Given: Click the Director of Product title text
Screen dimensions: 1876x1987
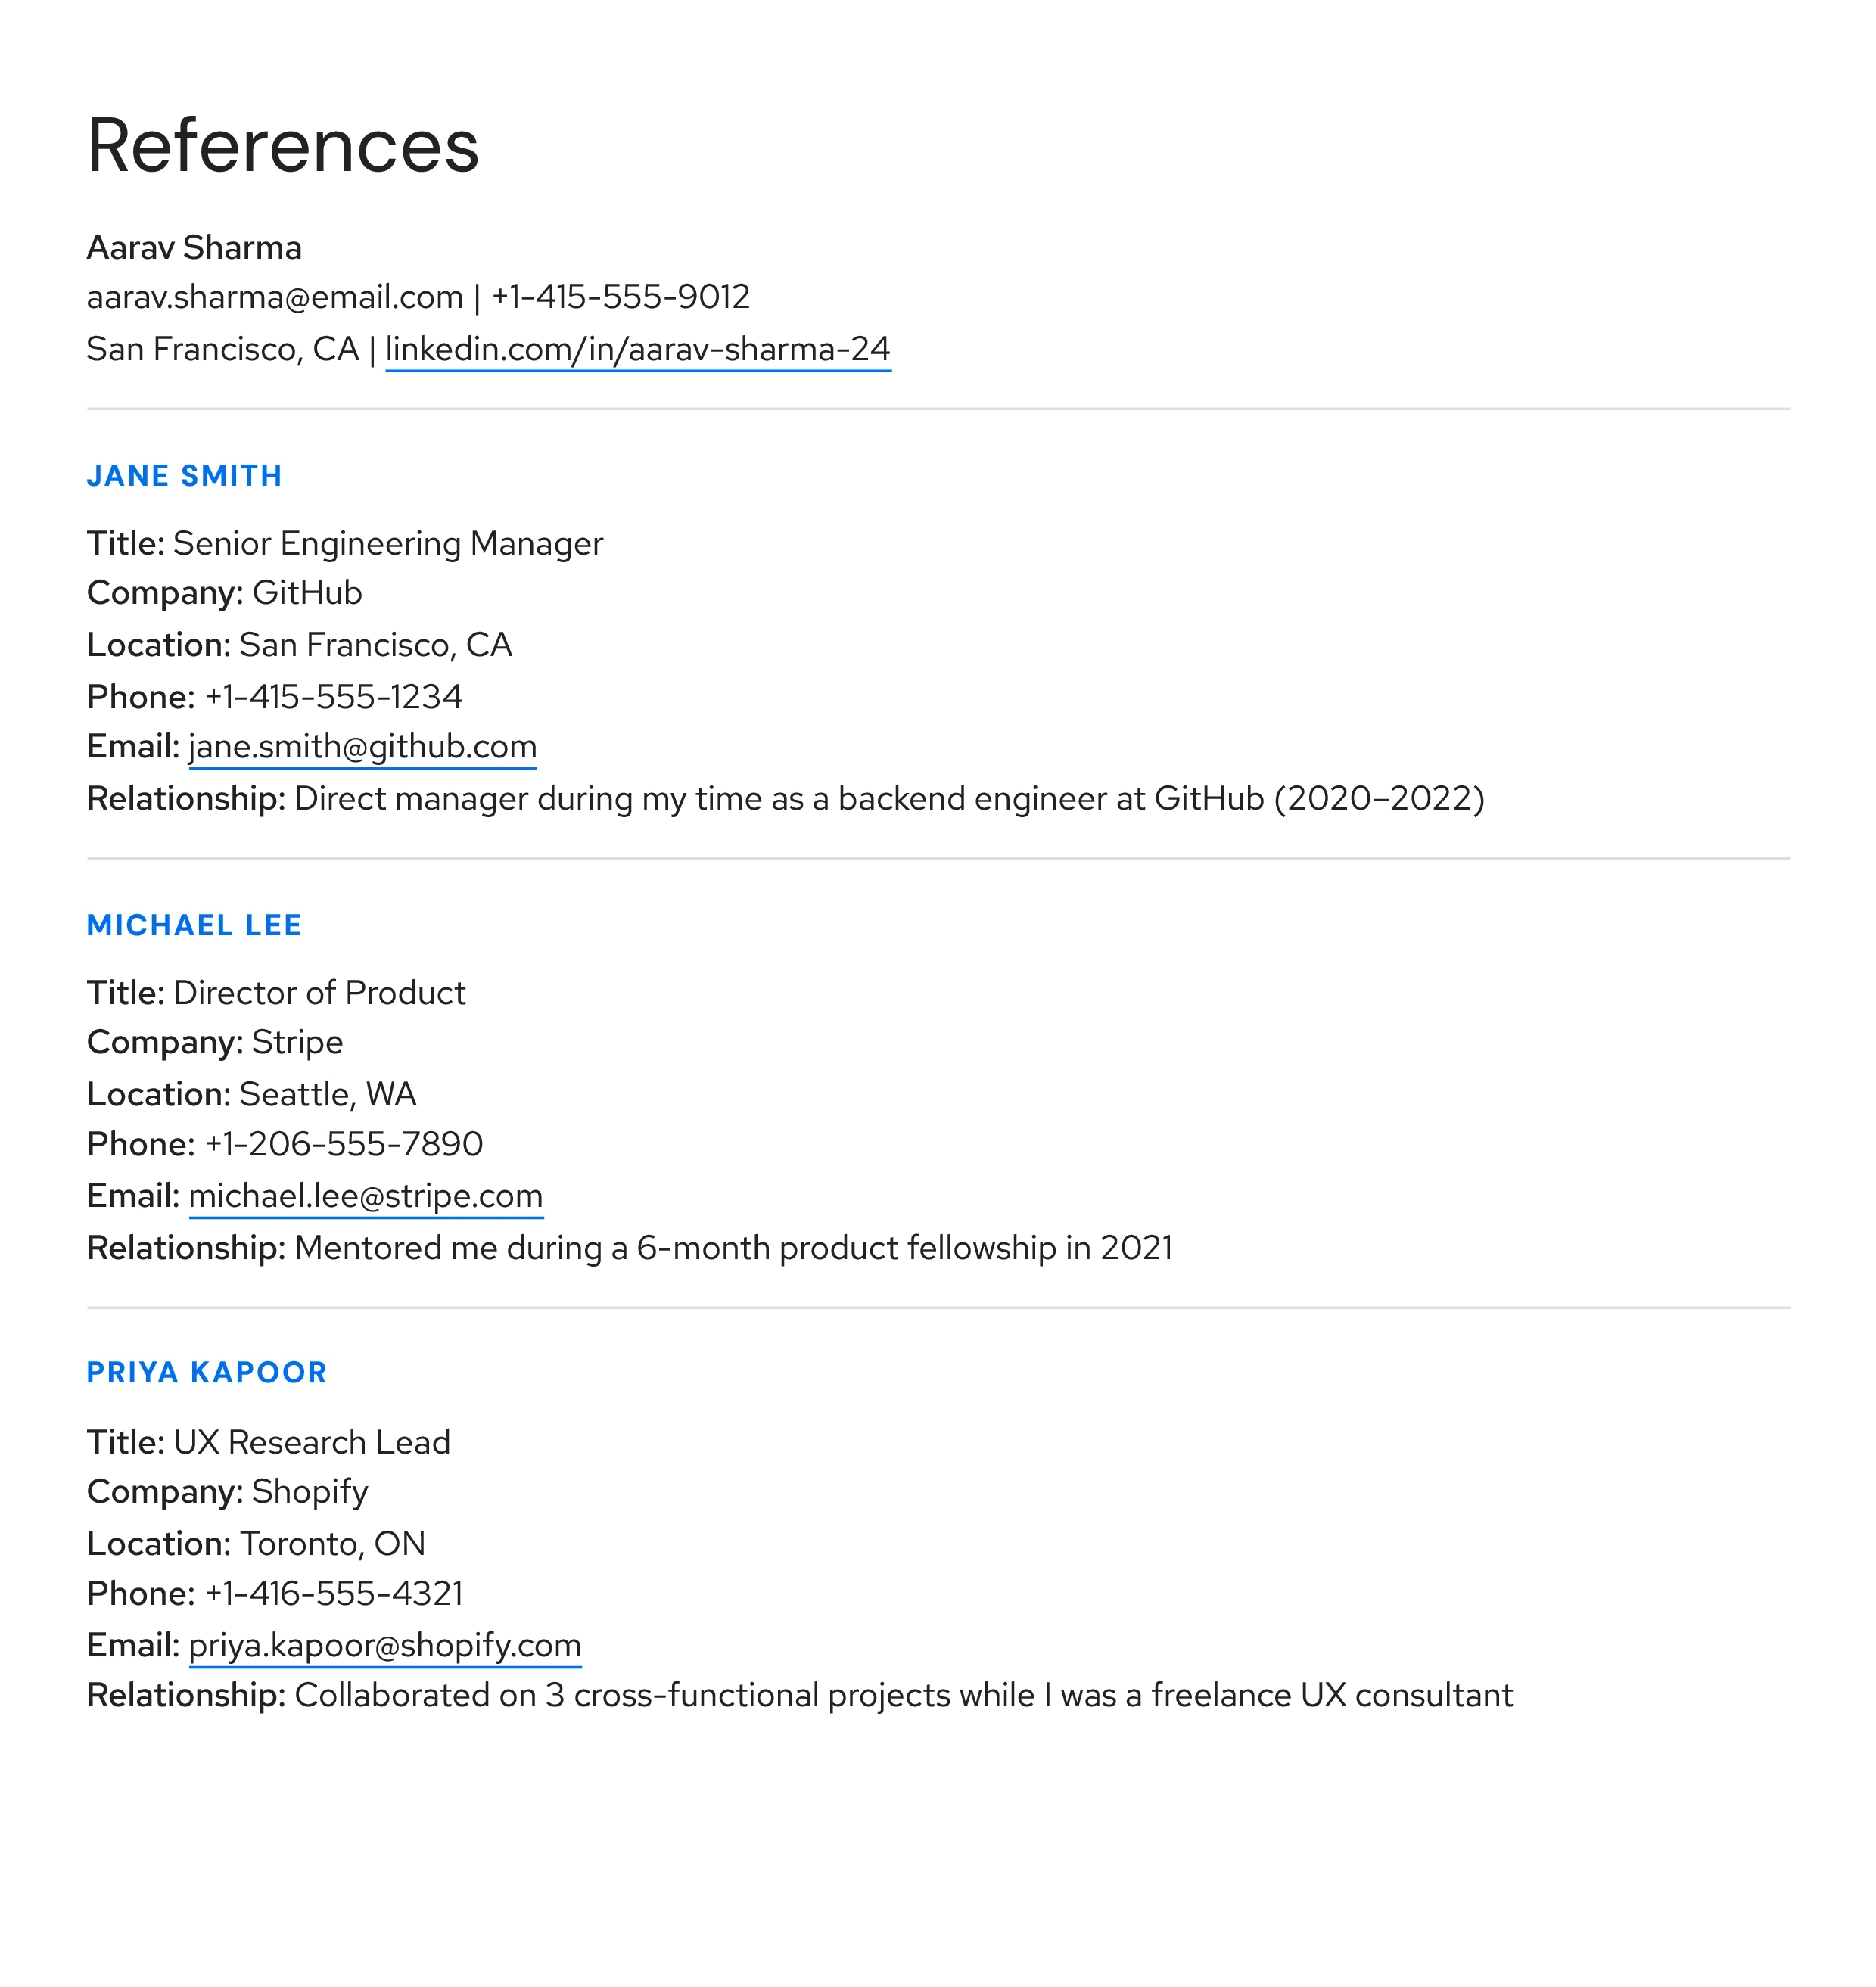Looking at the screenshot, I should (319, 993).
